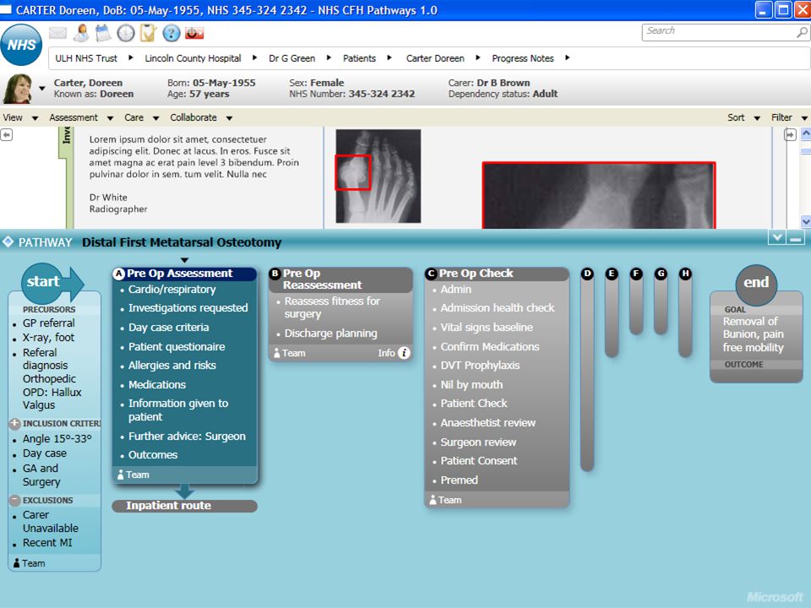Click the left arrow icon beside the notes
Image resolution: width=811 pixels, height=608 pixels.
point(6,135)
